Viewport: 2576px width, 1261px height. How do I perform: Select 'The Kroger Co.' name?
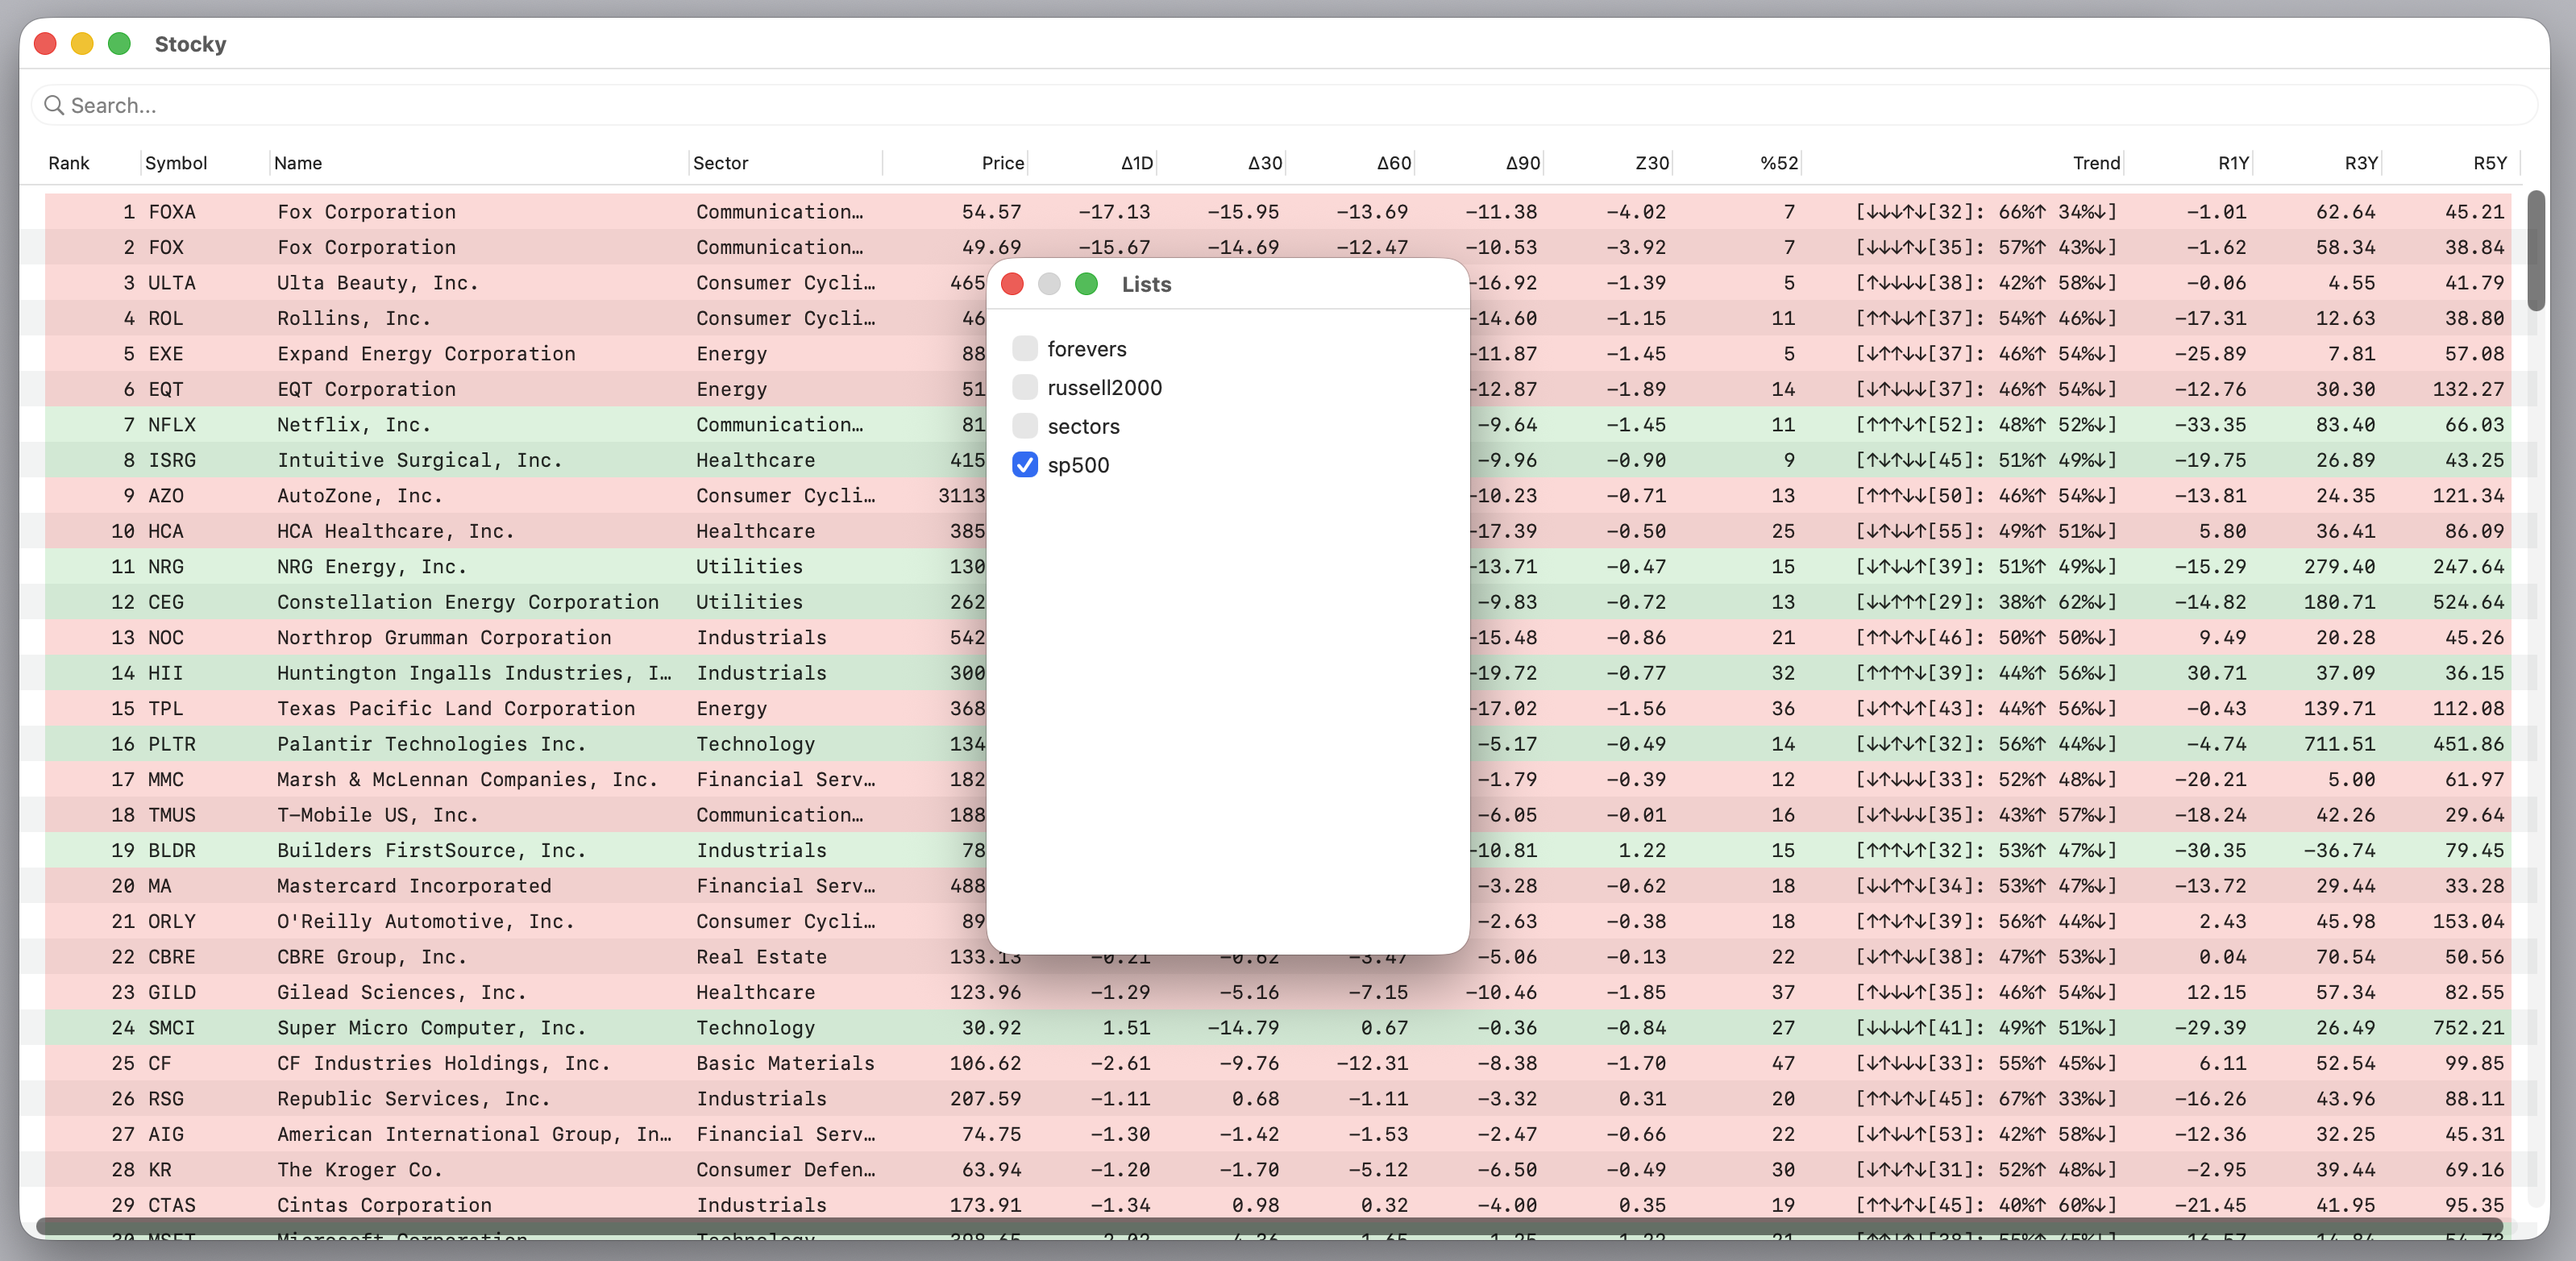pos(360,1170)
